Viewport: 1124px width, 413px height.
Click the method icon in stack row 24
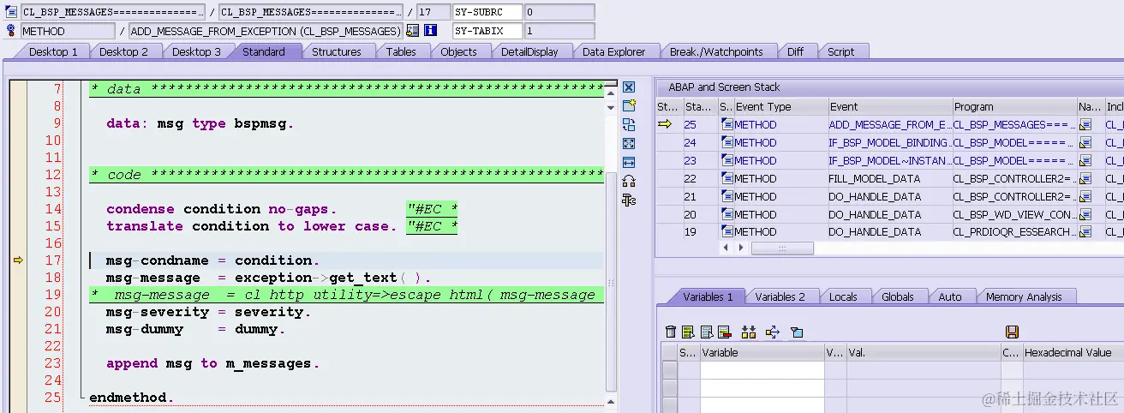726,143
